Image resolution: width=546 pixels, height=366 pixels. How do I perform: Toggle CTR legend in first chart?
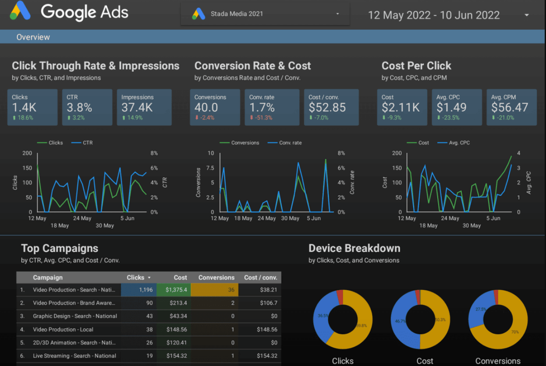(82, 143)
